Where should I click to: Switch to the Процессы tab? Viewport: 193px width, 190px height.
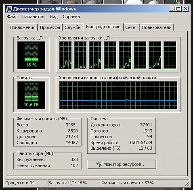point(50,27)
